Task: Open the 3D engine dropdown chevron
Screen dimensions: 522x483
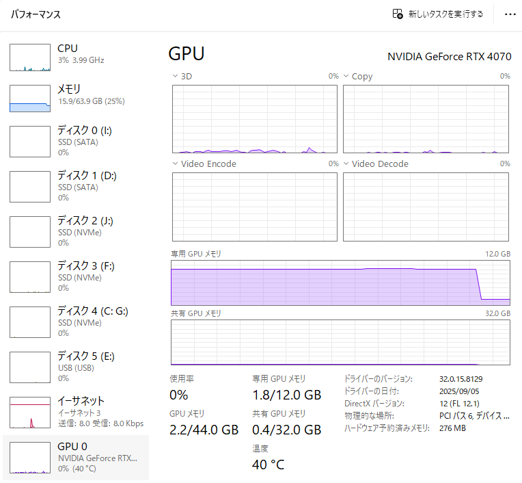Action: coord(175,77)
